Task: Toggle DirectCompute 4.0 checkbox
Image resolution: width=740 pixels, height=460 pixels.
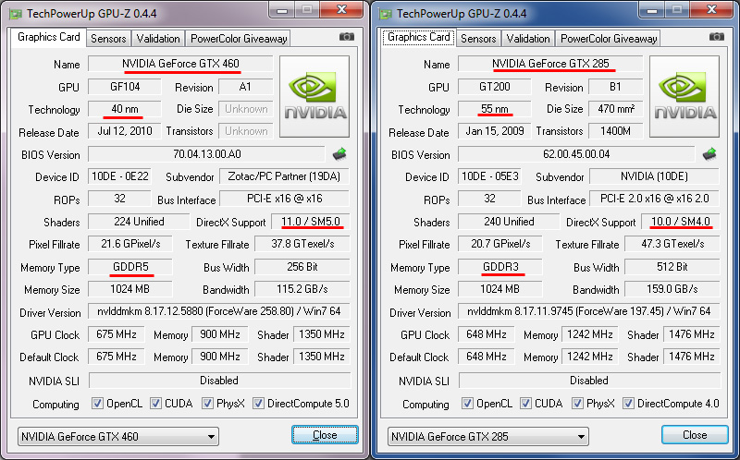Action: 628,404
